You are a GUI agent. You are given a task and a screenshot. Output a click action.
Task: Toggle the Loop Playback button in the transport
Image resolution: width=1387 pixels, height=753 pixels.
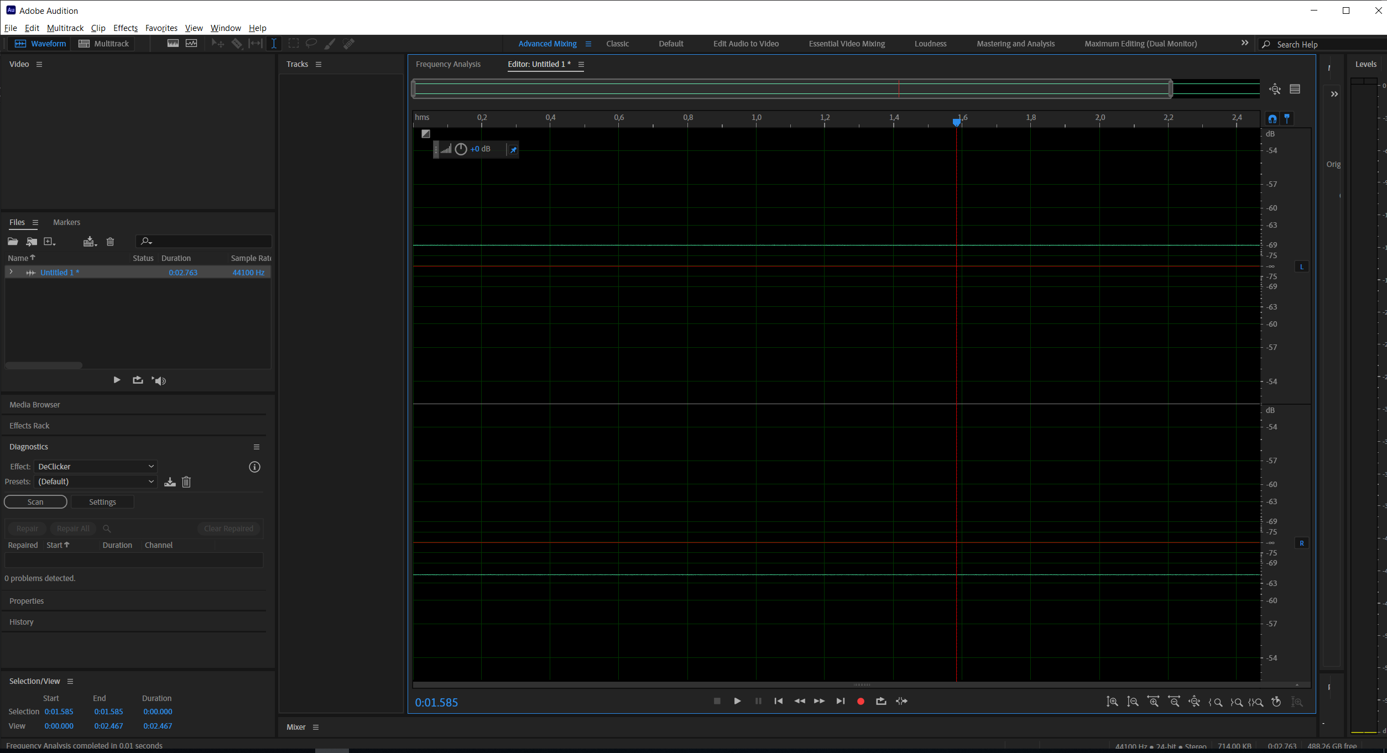point(881,701)
